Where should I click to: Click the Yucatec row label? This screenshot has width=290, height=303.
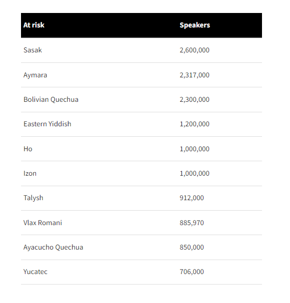[x=35, y=272]
